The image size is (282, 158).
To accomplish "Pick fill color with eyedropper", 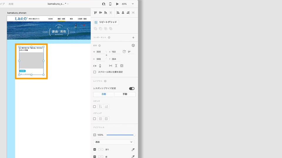I will click(133, 150).
